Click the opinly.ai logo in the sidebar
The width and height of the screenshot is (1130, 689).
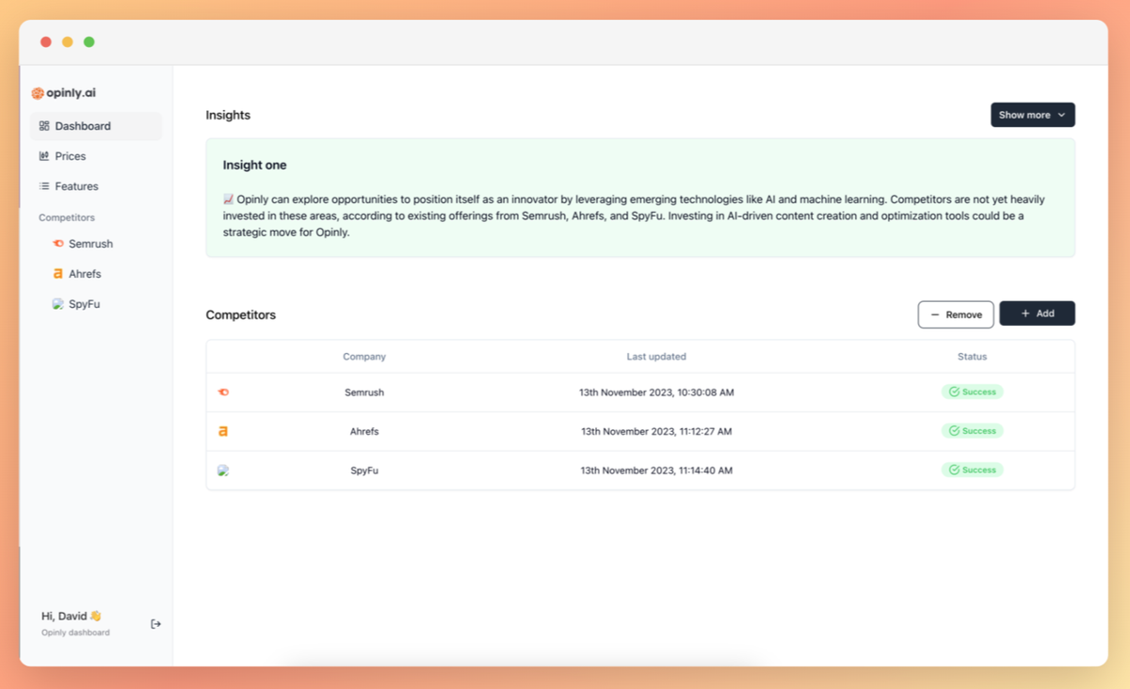[63, 93]
